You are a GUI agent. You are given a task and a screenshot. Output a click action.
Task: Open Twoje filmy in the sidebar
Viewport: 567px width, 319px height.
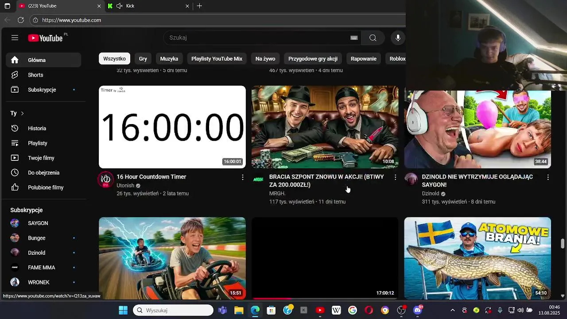tap(43, 158)
